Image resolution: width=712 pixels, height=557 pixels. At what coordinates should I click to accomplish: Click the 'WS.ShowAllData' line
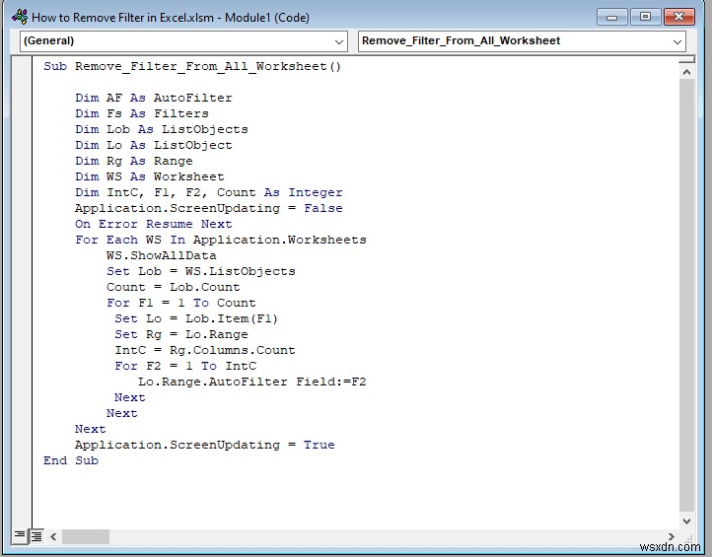tap(161, 255)
